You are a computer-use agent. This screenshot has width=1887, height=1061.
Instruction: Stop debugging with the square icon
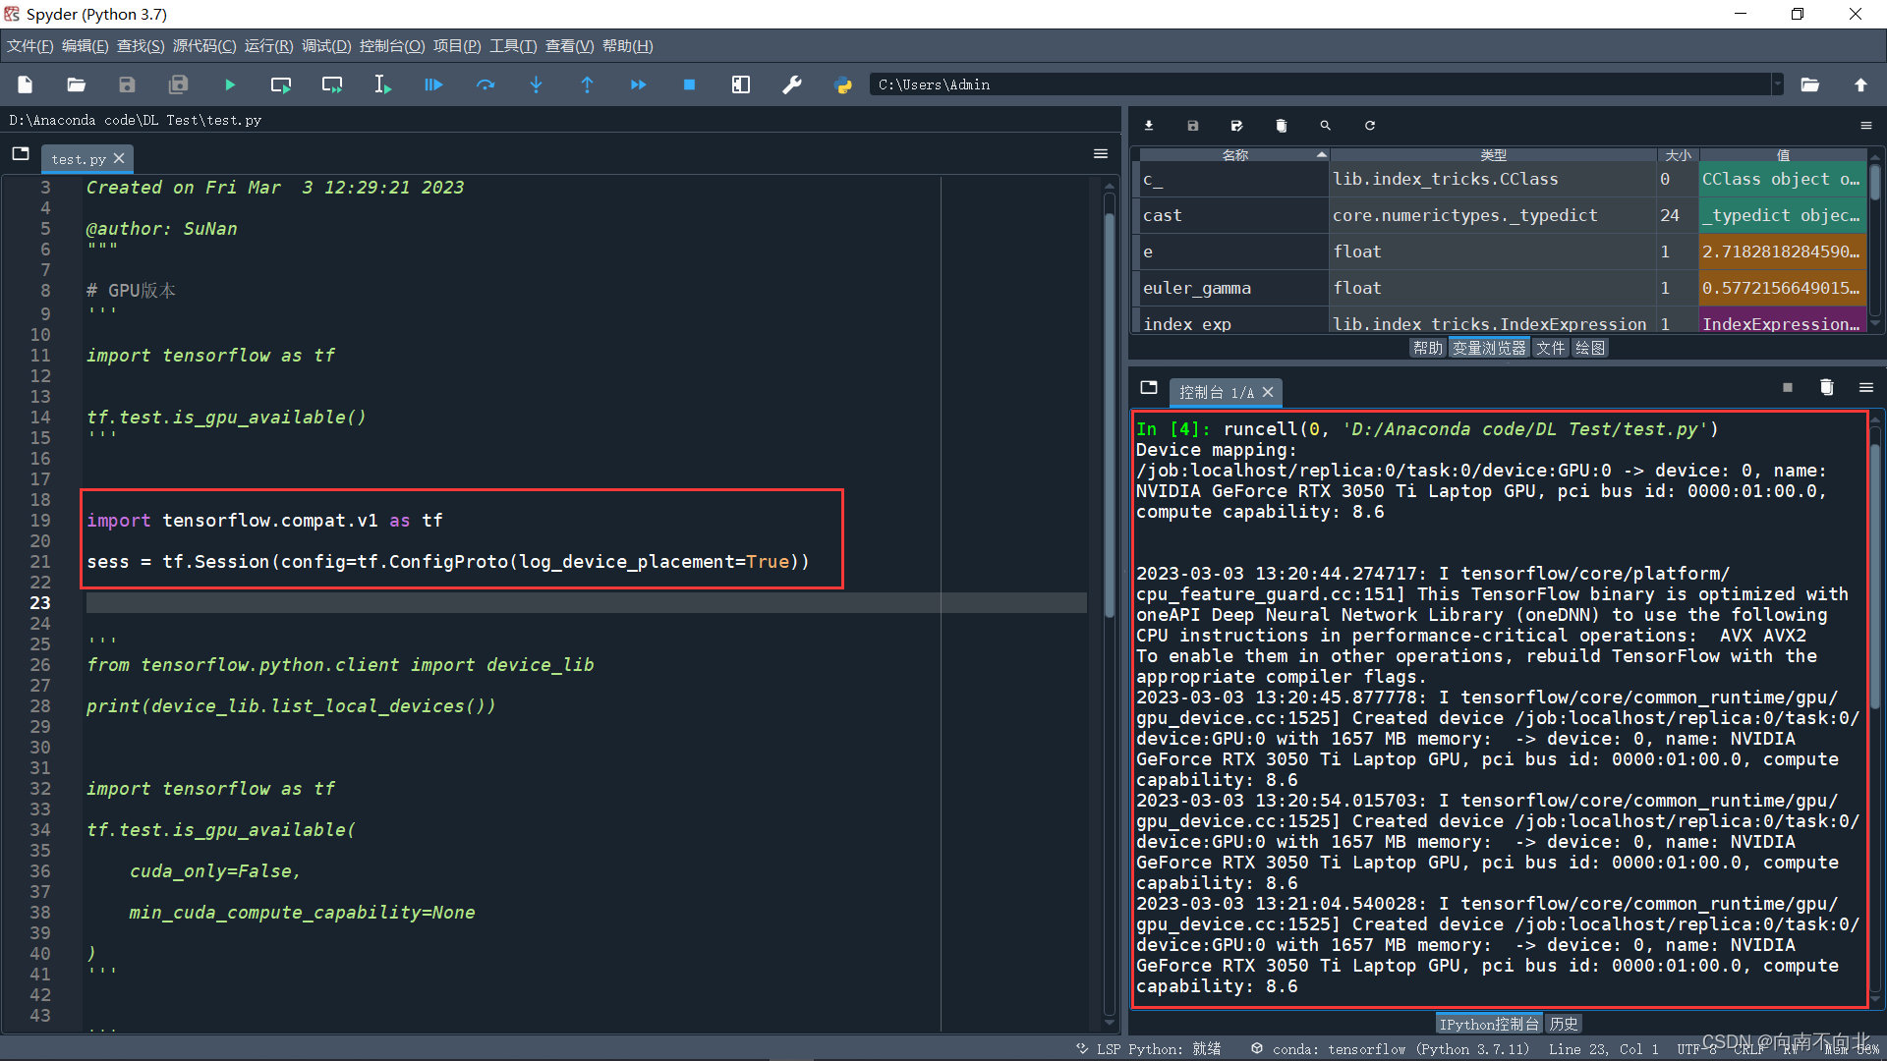coord(690,85)
